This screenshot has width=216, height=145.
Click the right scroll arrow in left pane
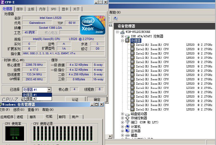pyautogui.click(x=110, y=137)
